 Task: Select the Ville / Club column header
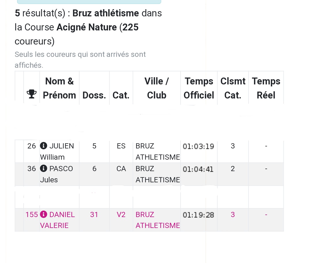157,88
